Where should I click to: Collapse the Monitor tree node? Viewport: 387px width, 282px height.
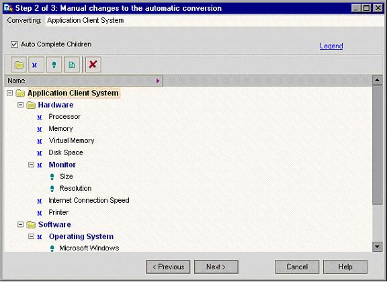31,164
